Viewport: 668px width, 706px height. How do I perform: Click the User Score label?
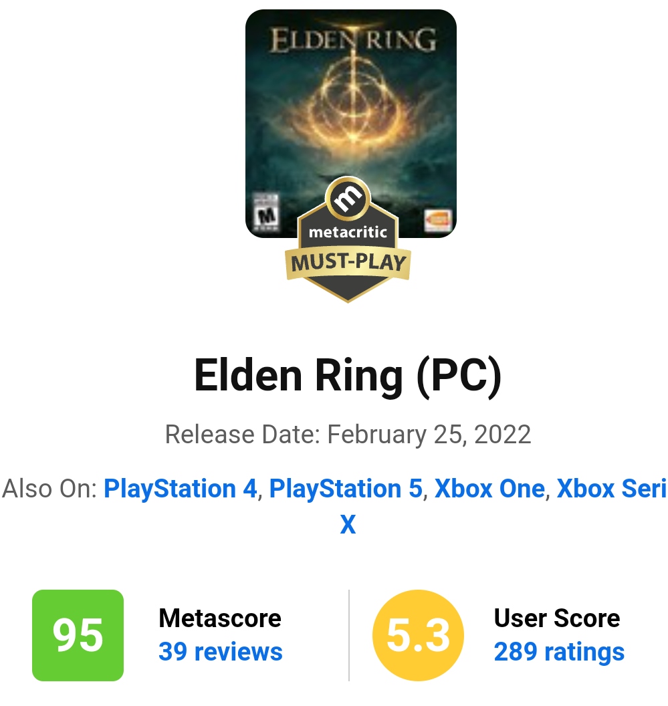pos(557,618)
